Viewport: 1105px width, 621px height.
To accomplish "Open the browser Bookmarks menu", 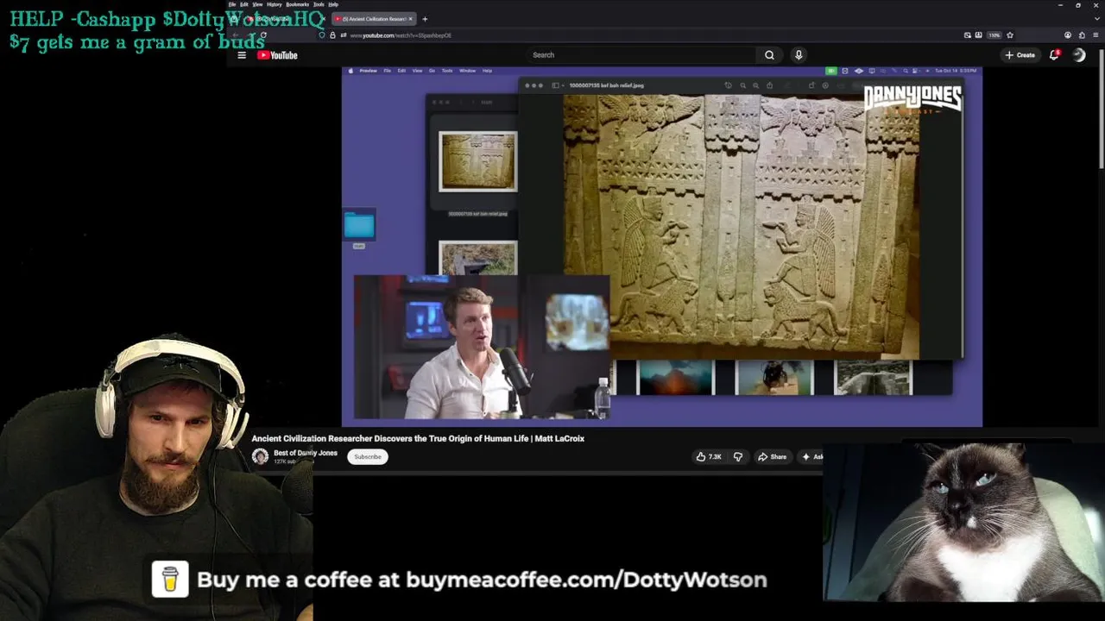I will (x=297, y=4).
